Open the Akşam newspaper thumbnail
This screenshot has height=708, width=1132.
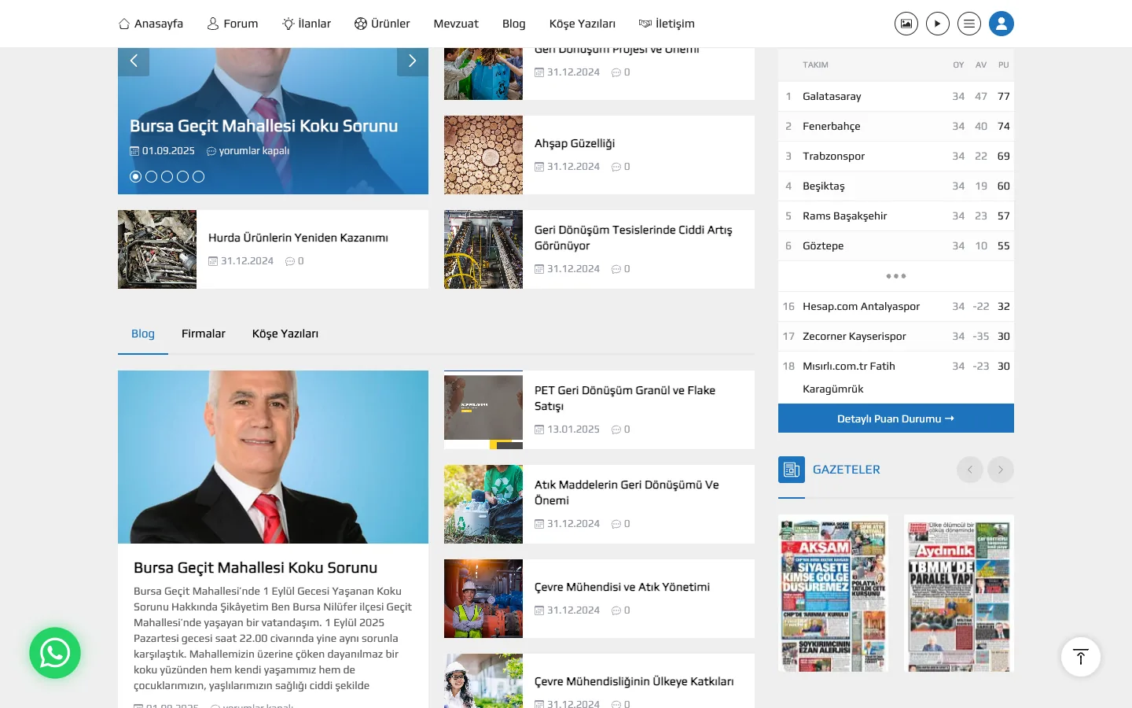coord(833,593)
